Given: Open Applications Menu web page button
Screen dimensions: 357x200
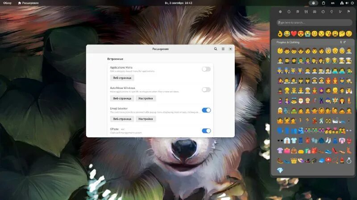Looking at the screenshot, I should click(x=122, y=78).
